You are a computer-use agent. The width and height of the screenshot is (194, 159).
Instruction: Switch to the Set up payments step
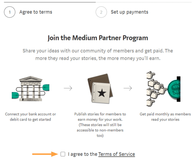(x=129, y=12)
